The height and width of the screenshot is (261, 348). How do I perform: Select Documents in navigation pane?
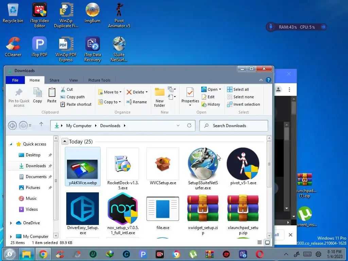36,177
